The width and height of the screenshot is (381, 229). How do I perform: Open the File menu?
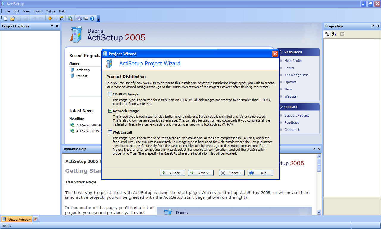[x=7, y=11]
